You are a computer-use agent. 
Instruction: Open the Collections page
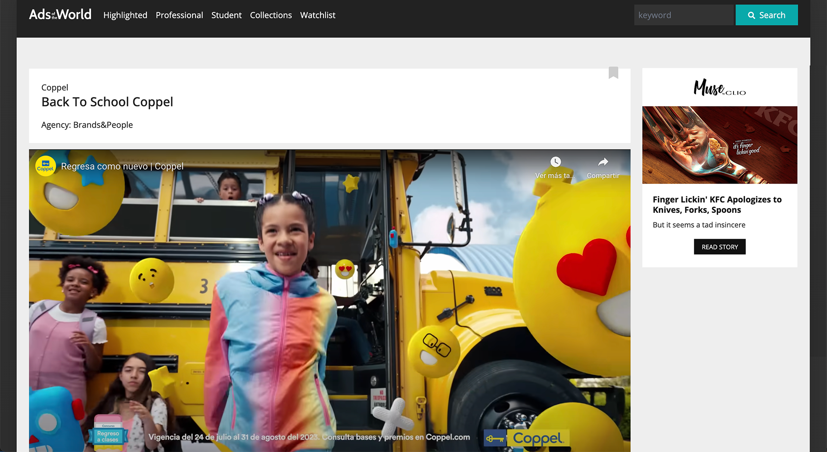click(271, 15)
